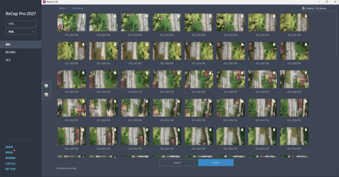Image resolution: width=339 pixels, height=177 pixels.
Task: Open the 客户支持 link
Action: point(11,169)
